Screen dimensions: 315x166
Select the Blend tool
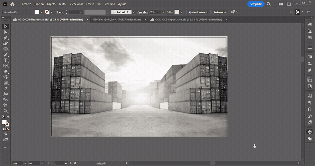point(5,99)
